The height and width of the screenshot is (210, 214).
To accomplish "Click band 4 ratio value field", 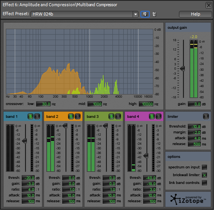I will coord(149,189).
